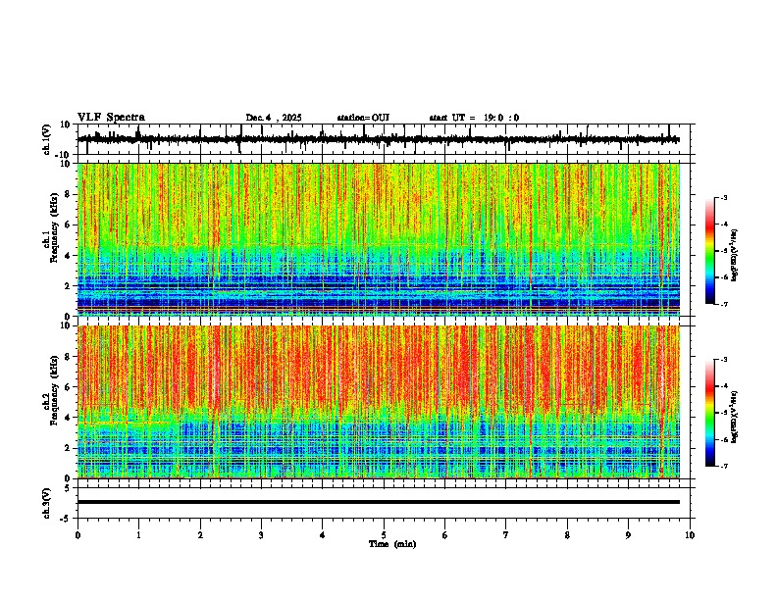Click the ch.2 spectrogram color scale bar
Viewport: 777px width, 600px height.
click(709, 413)
